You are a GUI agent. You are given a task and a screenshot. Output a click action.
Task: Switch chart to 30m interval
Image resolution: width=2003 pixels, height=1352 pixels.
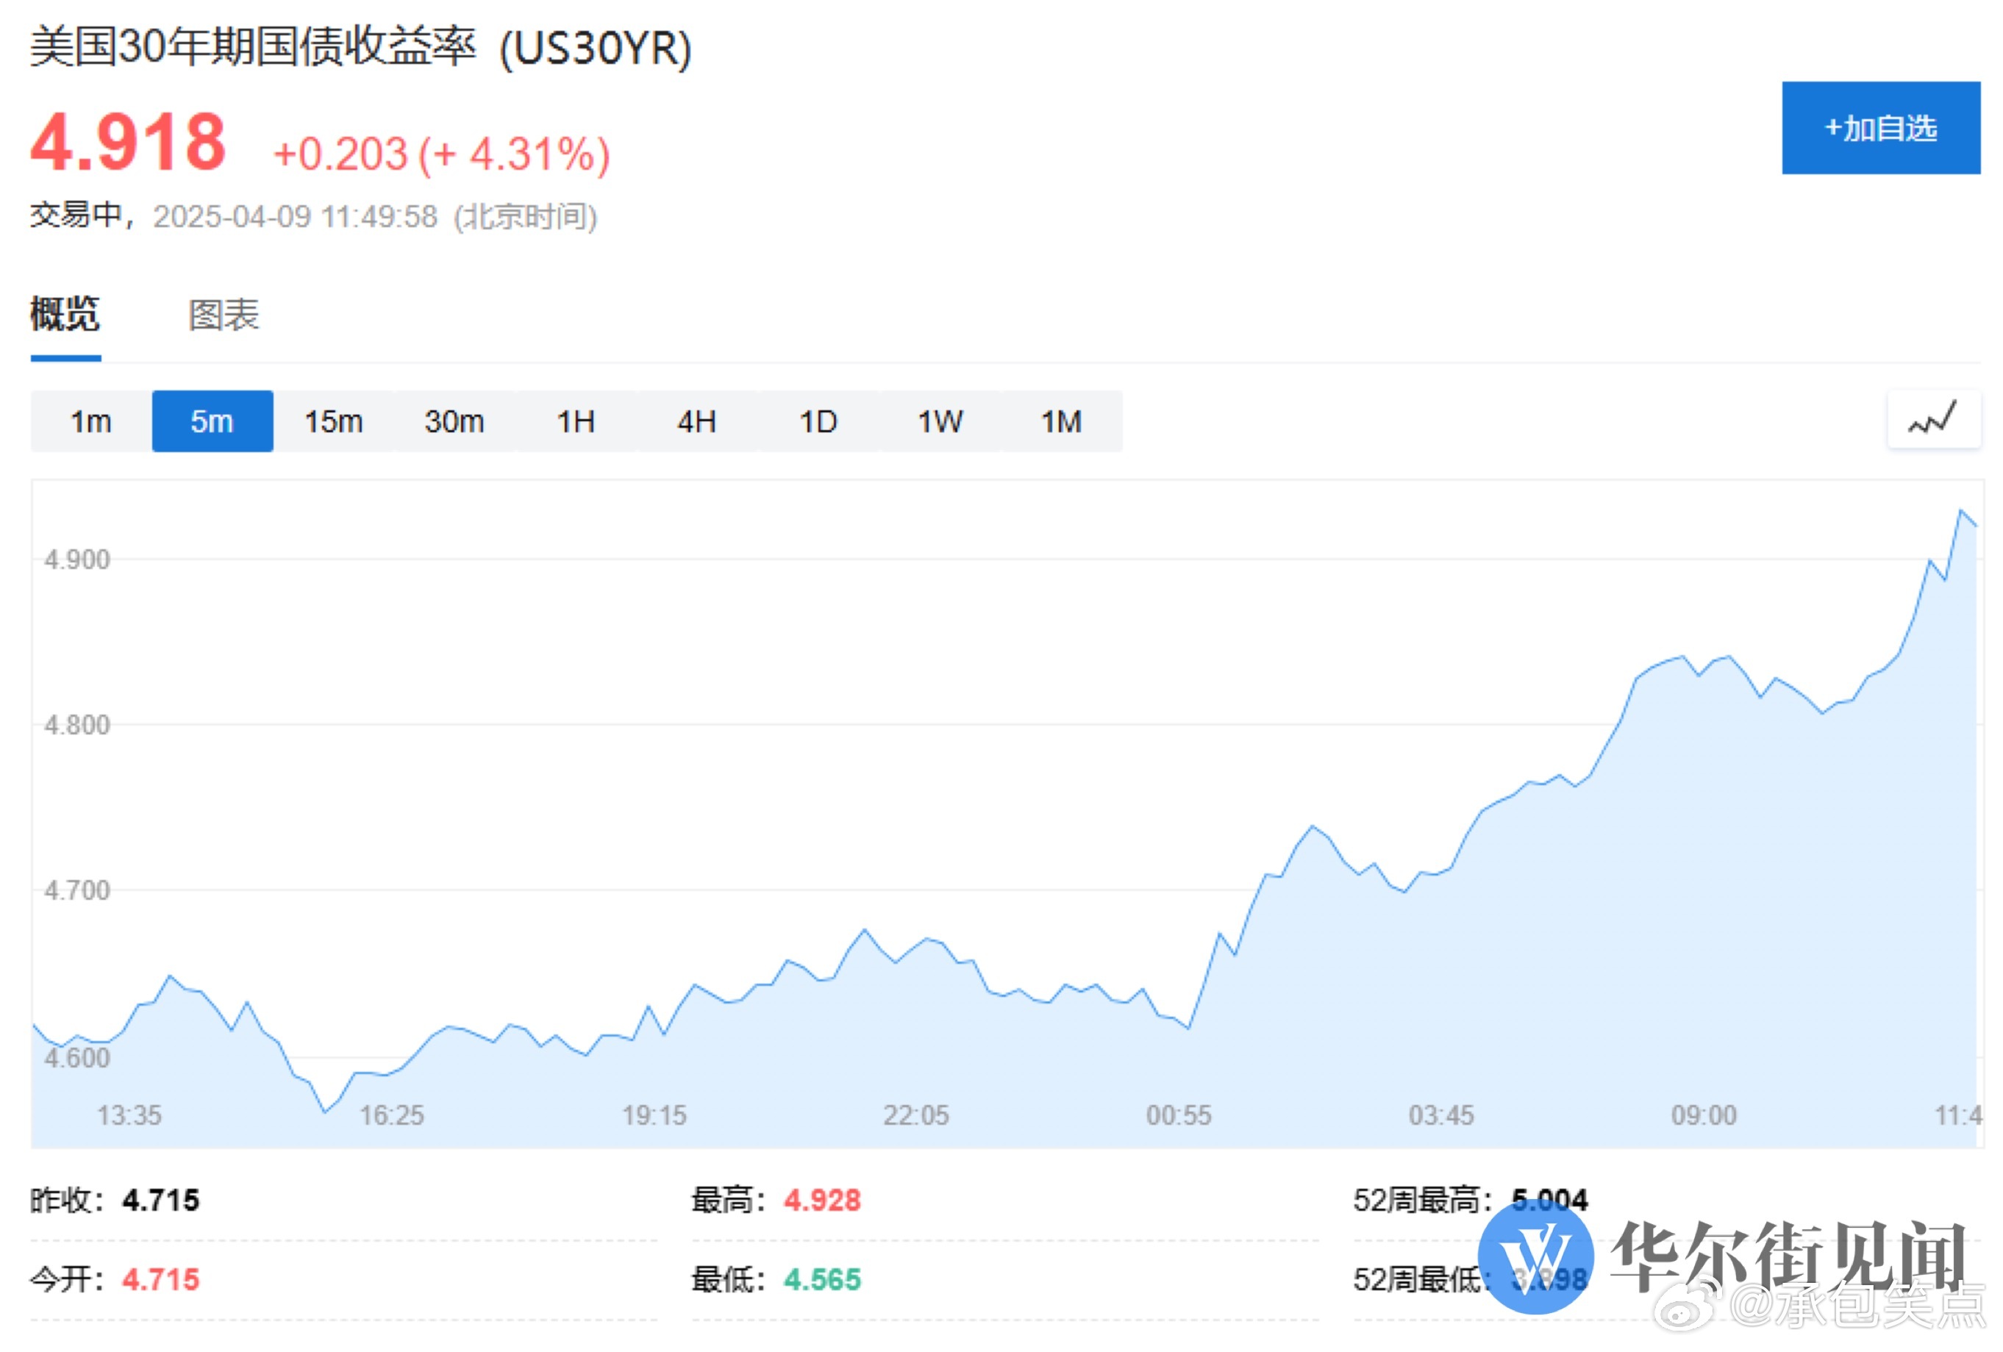pos(454,421)
